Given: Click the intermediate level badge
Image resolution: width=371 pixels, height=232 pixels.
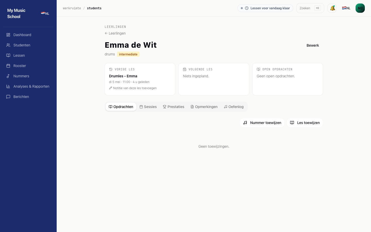Looking at the screenshot, I should tap(128, 54).
